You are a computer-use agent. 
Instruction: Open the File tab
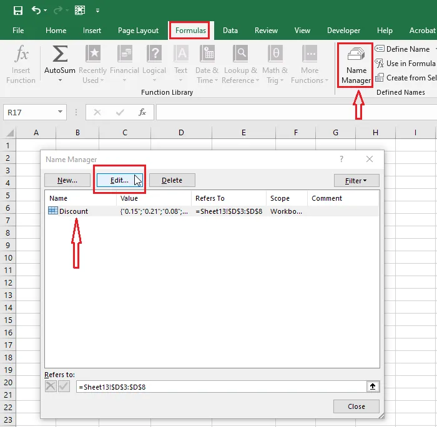[18, 31]
